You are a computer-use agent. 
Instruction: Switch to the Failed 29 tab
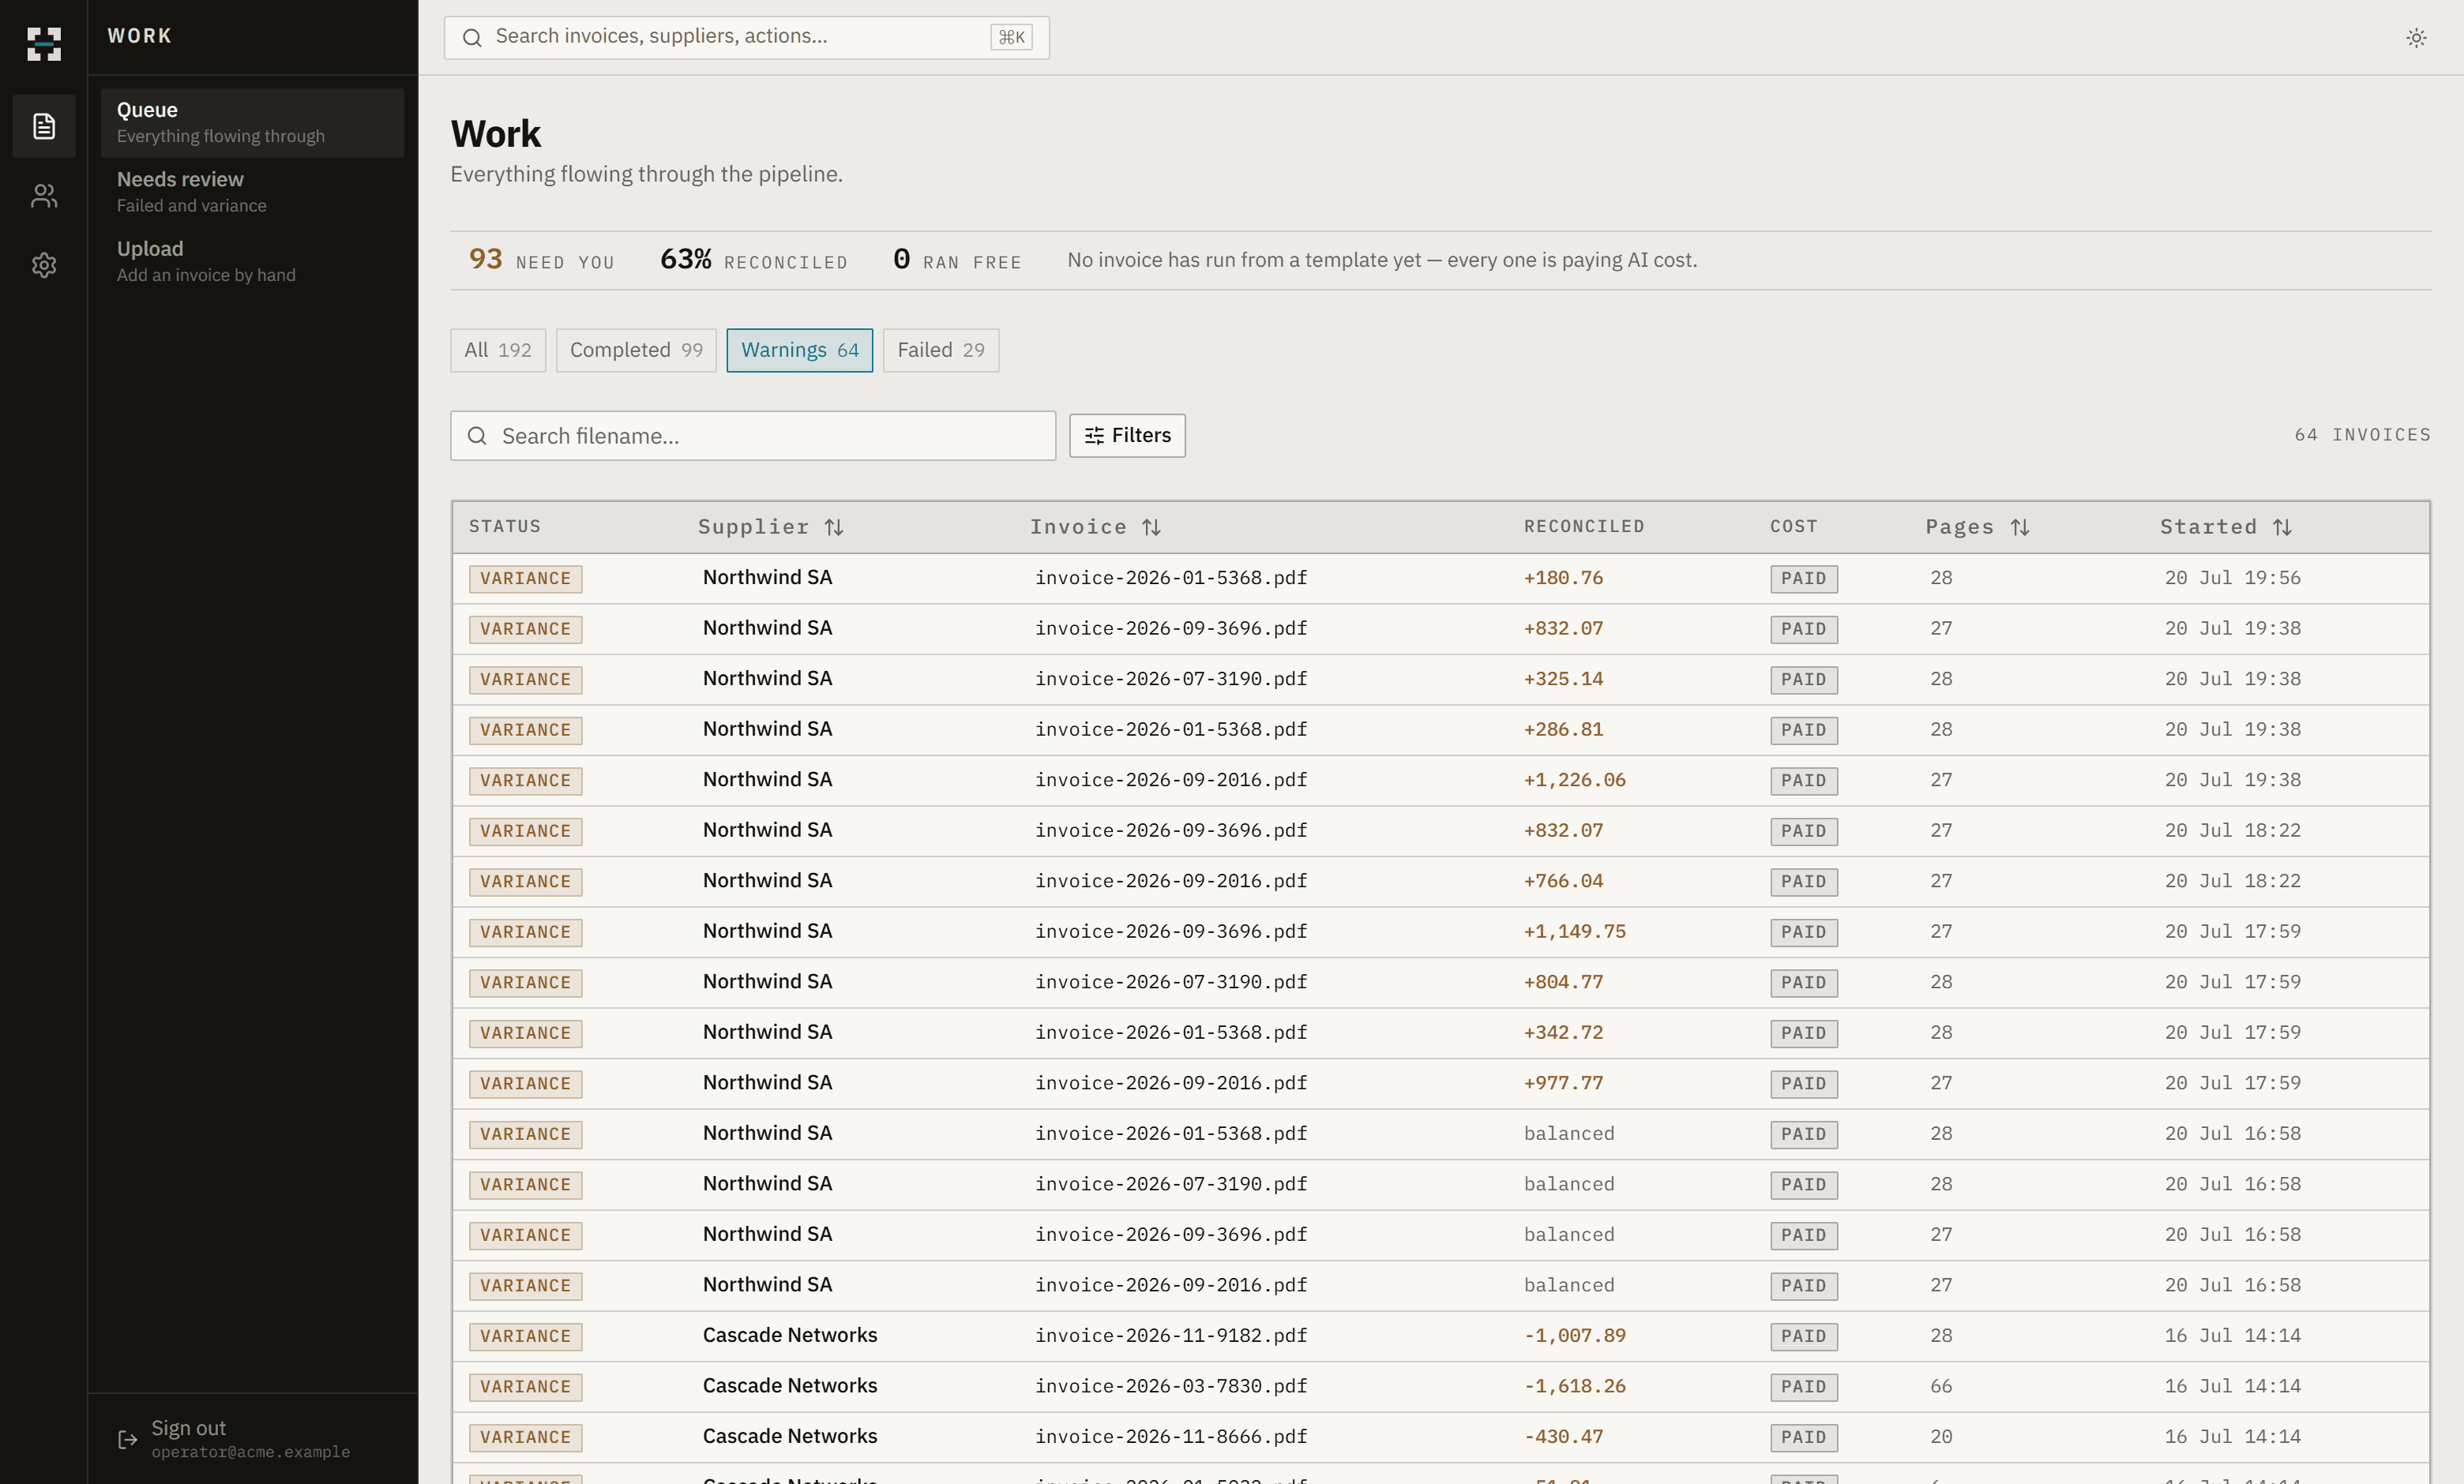point(940,350)
